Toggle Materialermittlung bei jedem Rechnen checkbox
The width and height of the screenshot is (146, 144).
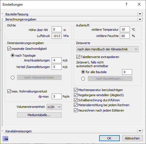[76, 105]
